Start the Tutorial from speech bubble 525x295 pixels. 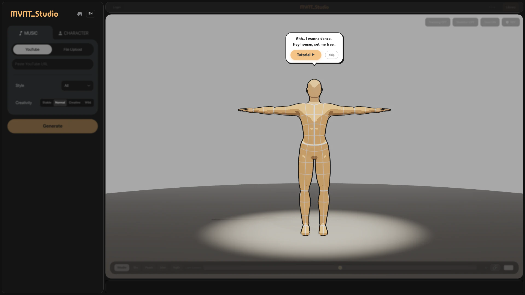[305, 55]
